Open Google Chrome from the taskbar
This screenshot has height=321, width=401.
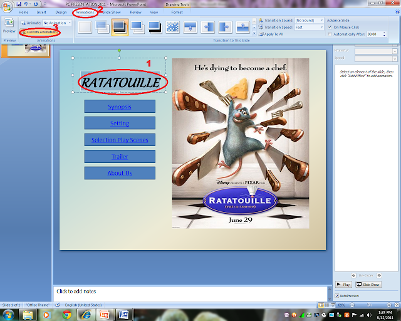[x=67, y=315]
